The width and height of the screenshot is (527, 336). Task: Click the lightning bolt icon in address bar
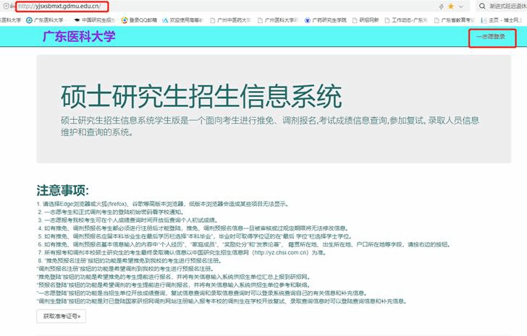point(442,7)
